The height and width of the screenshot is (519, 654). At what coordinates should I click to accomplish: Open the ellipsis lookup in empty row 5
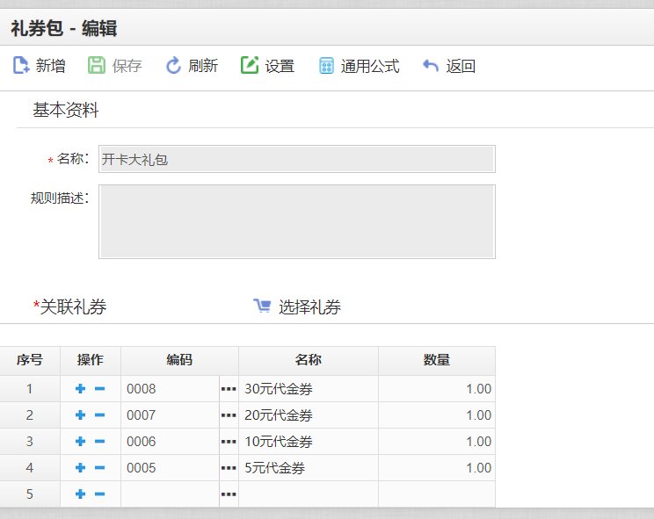[x=229, y=494]
